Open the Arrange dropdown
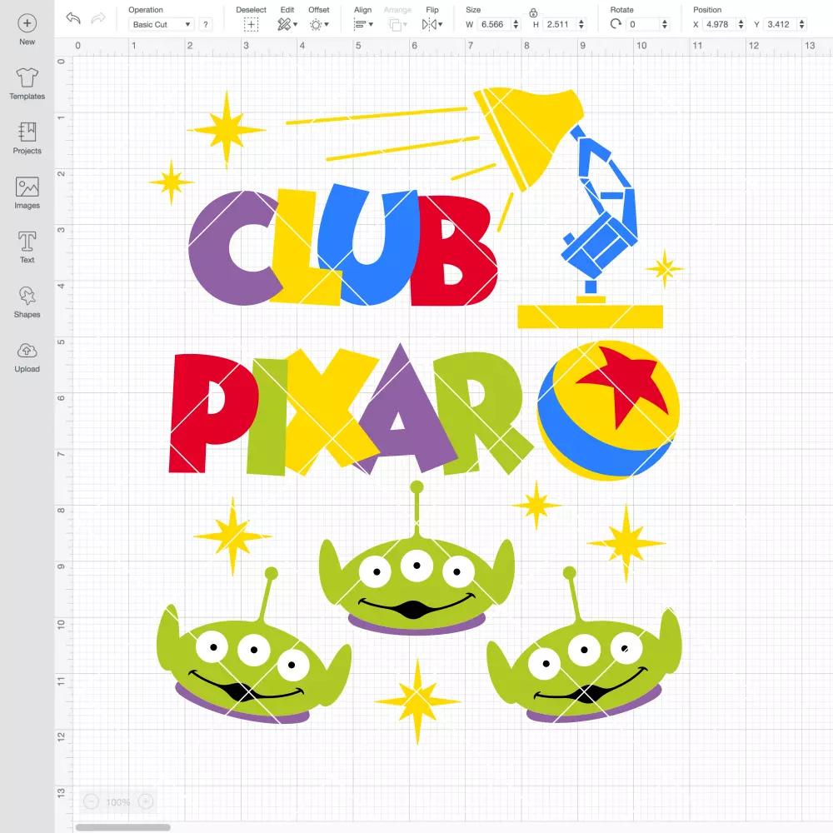The height and width of the screenshot is (833, 833). (397, 24)
